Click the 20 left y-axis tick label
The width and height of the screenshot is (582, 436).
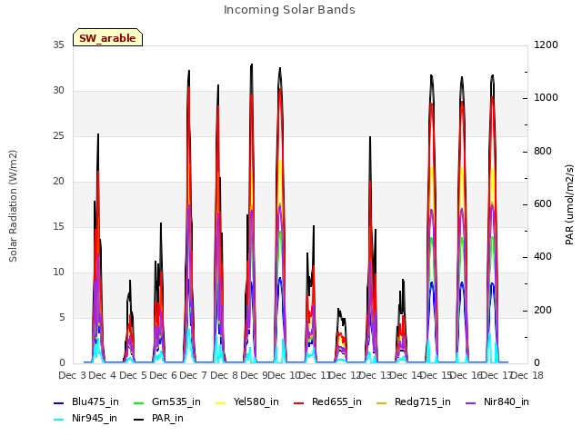[x=58, y=182]
